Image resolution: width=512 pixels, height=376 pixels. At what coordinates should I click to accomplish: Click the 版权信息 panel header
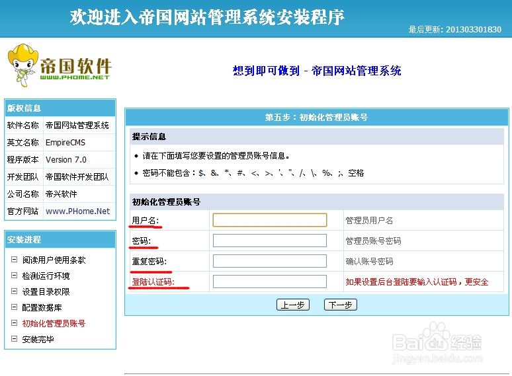click(60, 108)
